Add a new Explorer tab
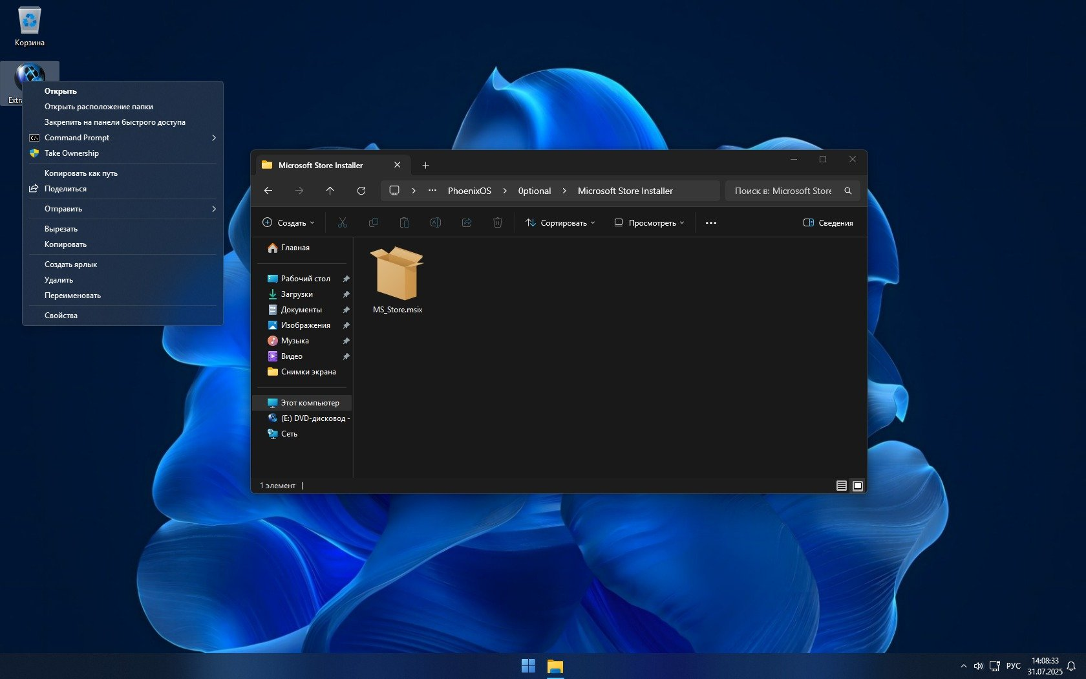This screenshot has width=1086, height=679. click(425, 166)
